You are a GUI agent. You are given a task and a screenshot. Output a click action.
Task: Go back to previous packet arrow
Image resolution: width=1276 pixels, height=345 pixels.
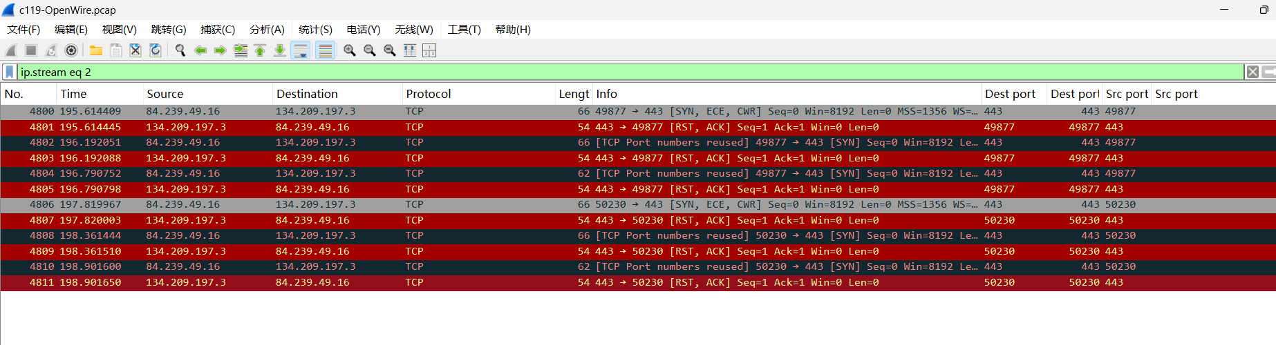click(x=200, y=50)
